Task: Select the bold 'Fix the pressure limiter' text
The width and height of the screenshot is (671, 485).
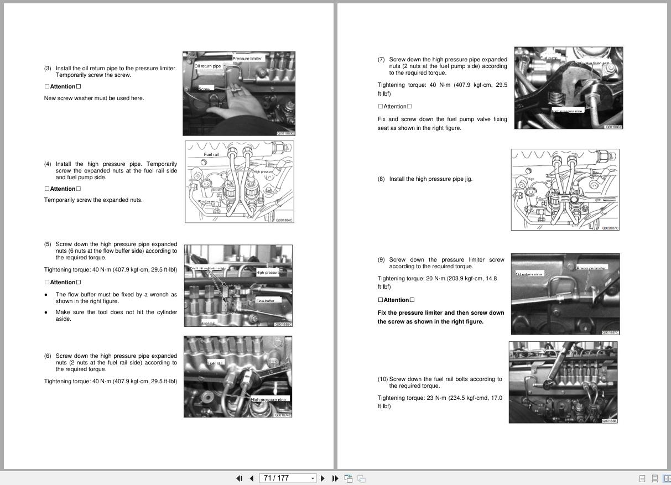Action: pyautogui.click(x=441, y=317)
